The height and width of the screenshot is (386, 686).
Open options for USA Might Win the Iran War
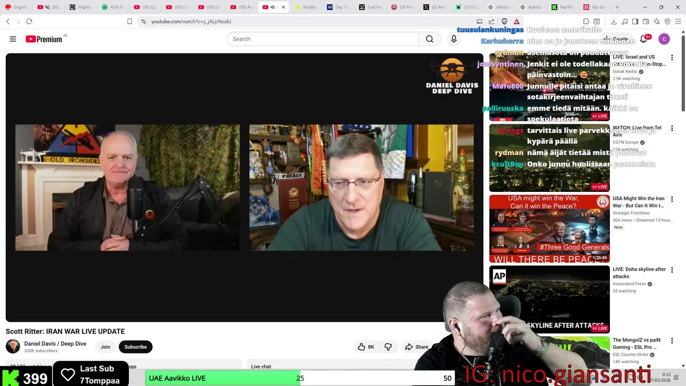click(672, 199)
